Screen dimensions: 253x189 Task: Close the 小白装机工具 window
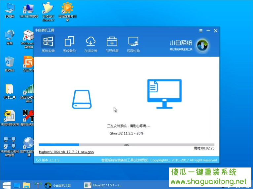coord(216,30)
